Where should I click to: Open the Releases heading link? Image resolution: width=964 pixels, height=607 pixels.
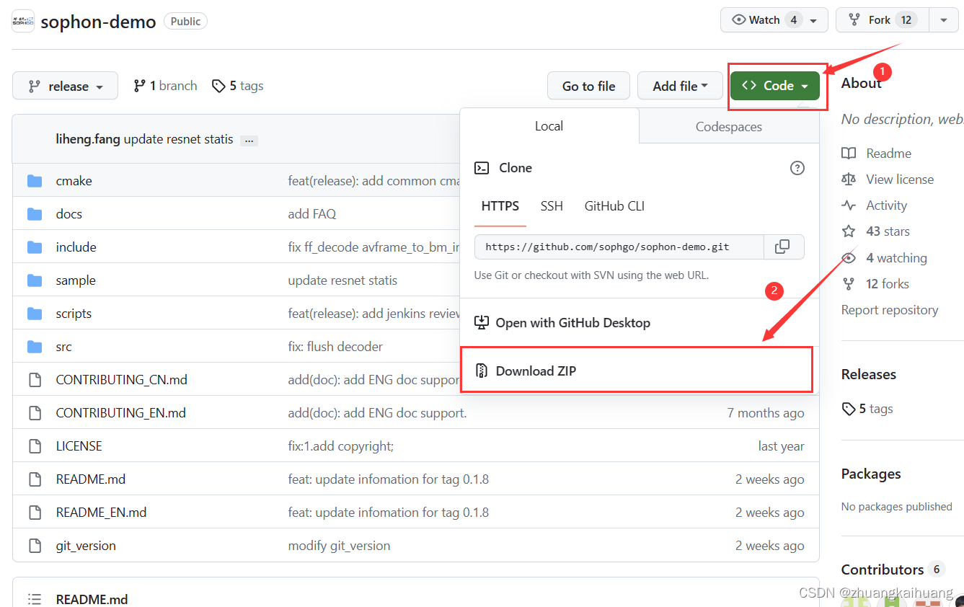click(869, 374)
